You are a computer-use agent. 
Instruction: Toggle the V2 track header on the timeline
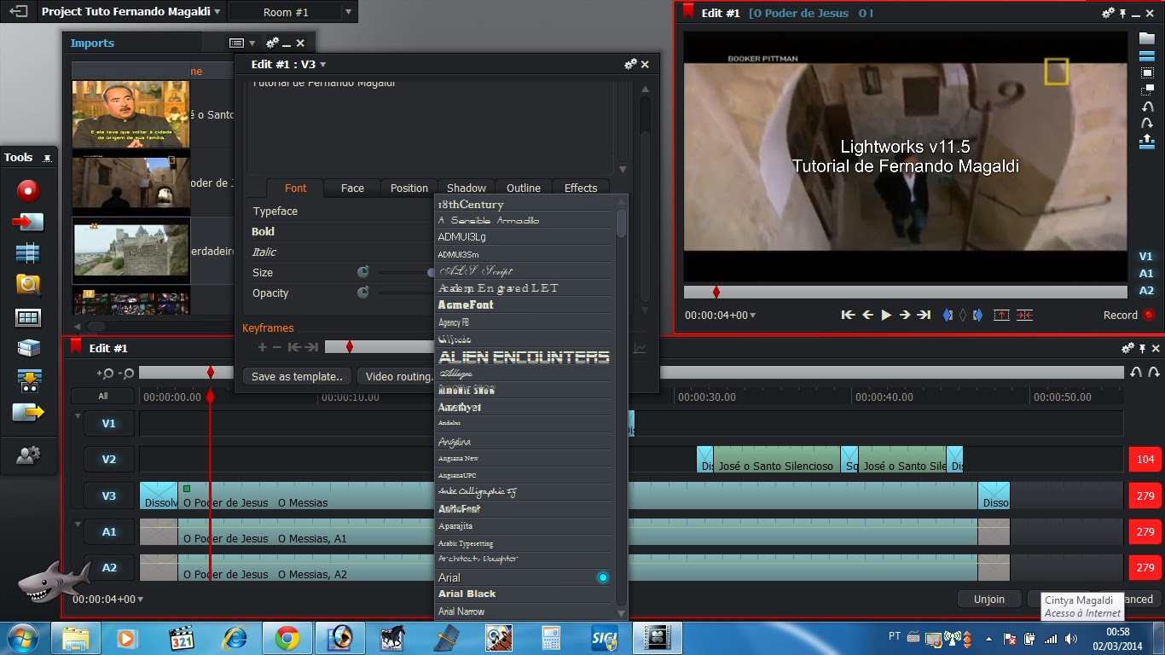tap(109, 459)
